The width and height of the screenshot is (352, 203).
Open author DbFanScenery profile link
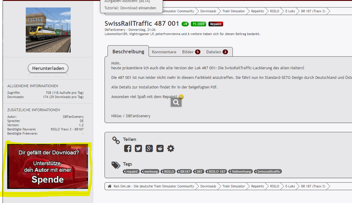coord(115,30)
